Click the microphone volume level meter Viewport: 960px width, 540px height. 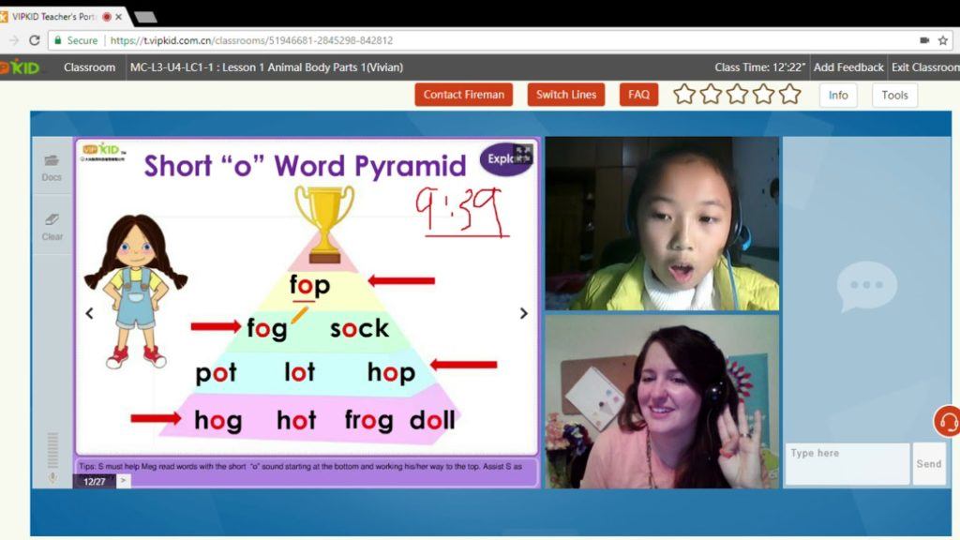[x=52, y=448]
